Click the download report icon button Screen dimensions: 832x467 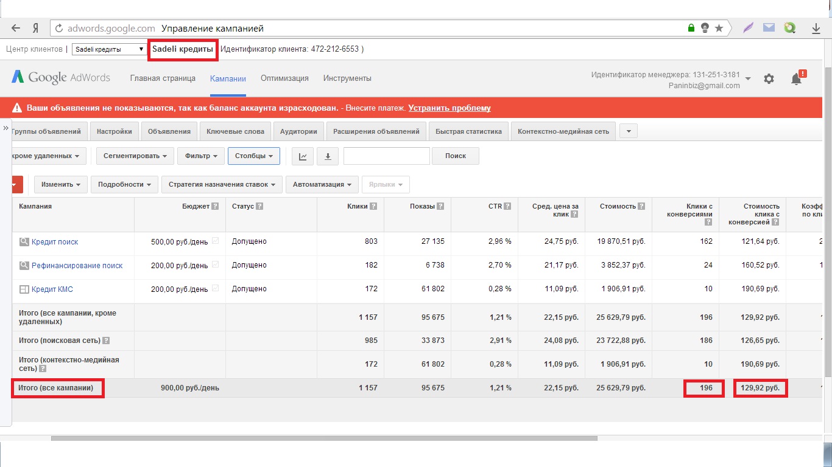pyautogui.click(x=328, y=156)
